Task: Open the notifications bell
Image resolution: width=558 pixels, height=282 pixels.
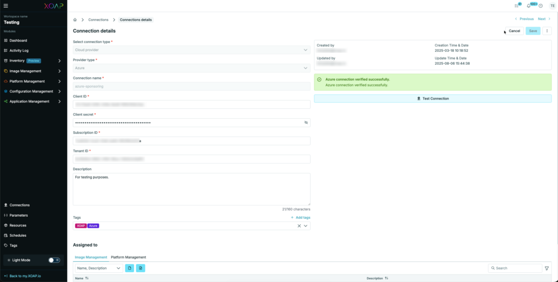Action: (528, 5)
